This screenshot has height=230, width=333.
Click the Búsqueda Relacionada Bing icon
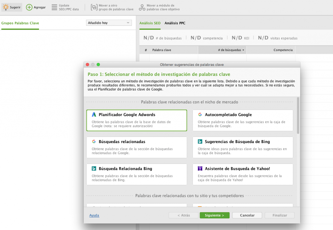tap(94, 168)
